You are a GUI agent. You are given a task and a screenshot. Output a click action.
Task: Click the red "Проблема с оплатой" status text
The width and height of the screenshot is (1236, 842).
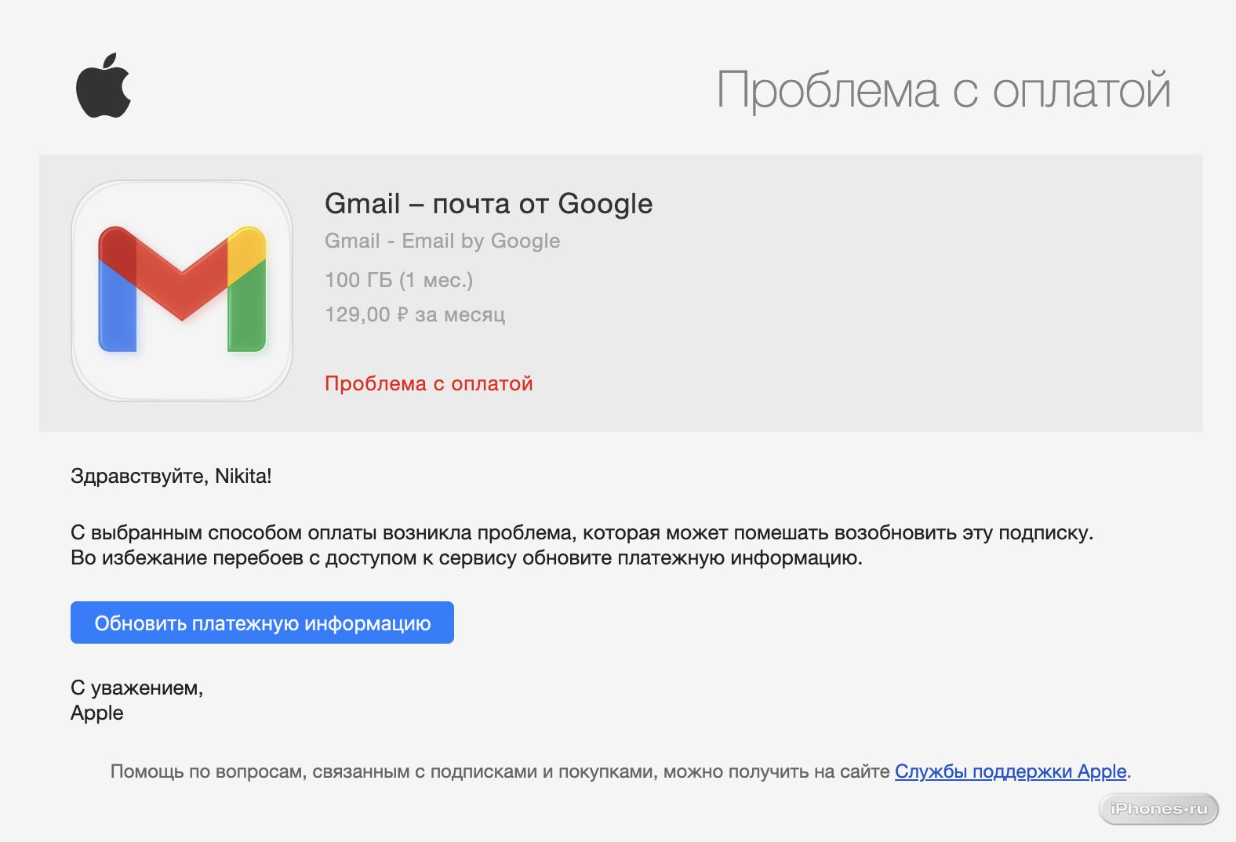pyautogui.click(x=428, y=383)
